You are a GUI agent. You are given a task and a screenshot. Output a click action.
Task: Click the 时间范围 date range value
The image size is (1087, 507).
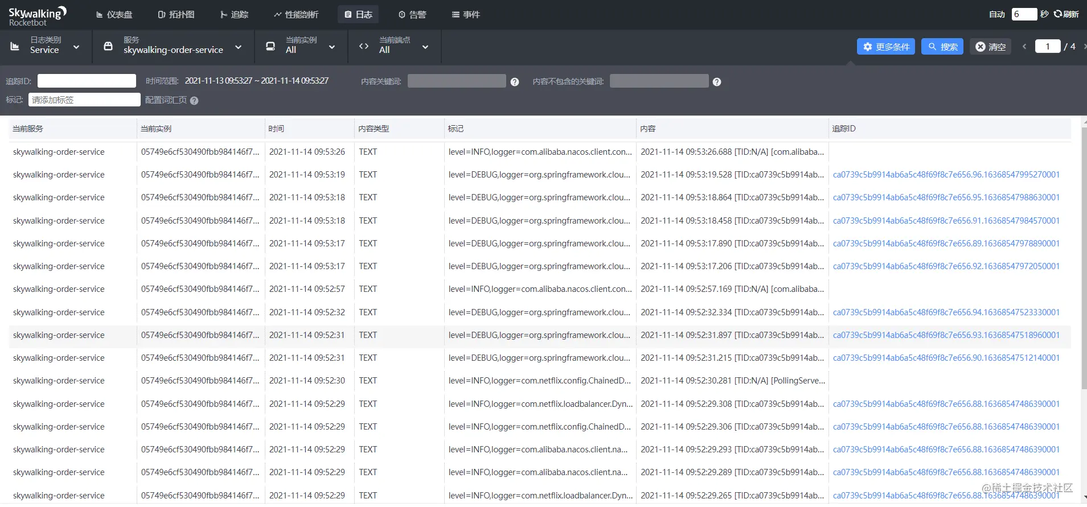(257, 81)
